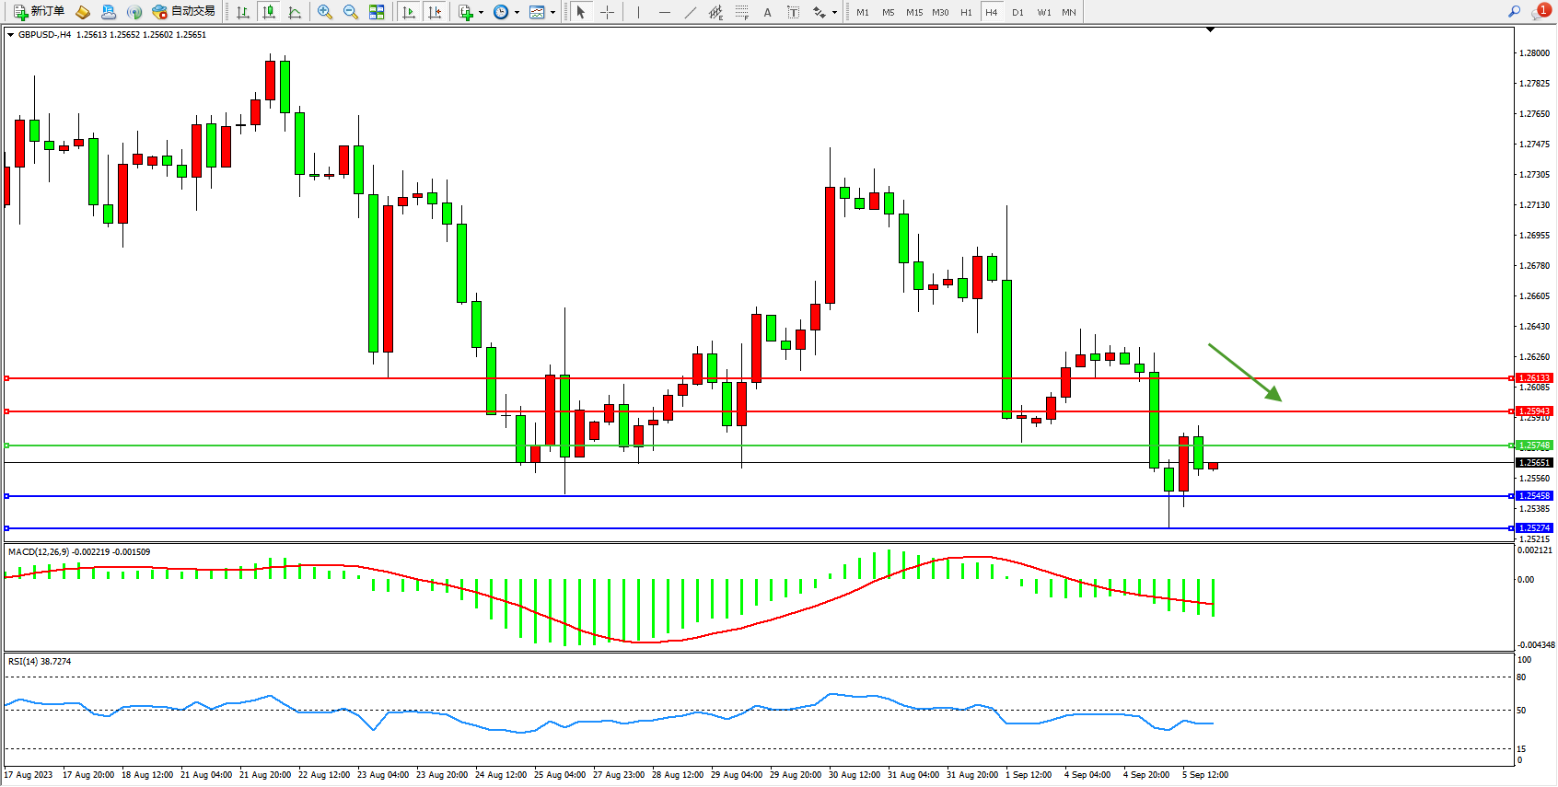Expand the indicators list dropdown arrow
Screen dimensions: 1558x787
[481, 12]
